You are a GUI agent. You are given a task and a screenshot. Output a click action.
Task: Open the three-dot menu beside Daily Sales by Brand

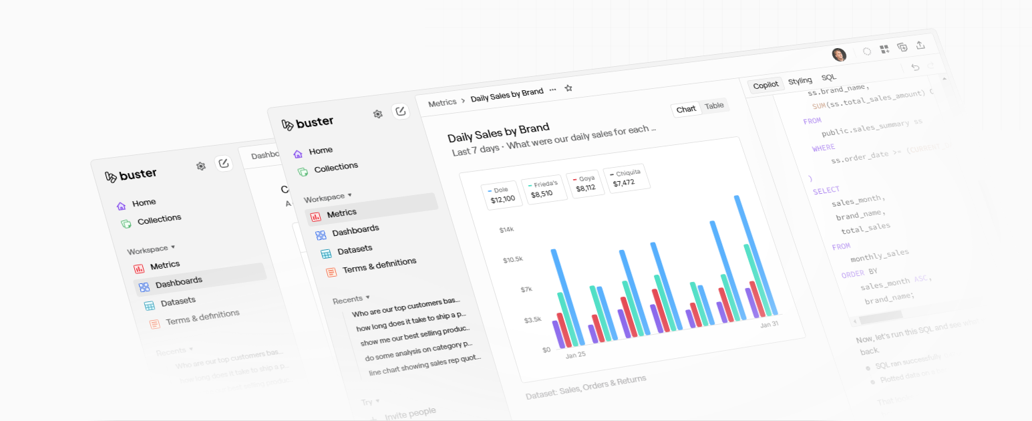tap(552, 89)
